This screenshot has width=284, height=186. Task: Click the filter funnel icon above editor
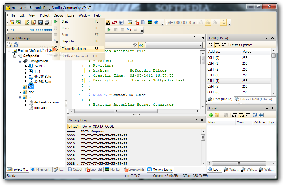tap(135, 45)
